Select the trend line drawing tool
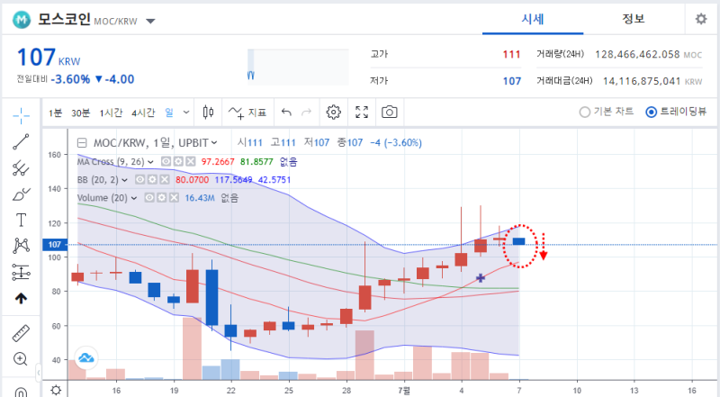Screen dimensions: 720x397 (x=21, y=142)
